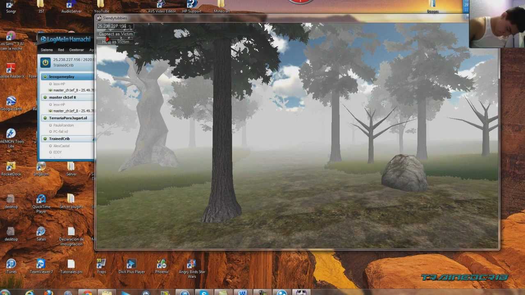Open Adobe Reader X desktop icon
Screen dimensions: 525x295
11,70
